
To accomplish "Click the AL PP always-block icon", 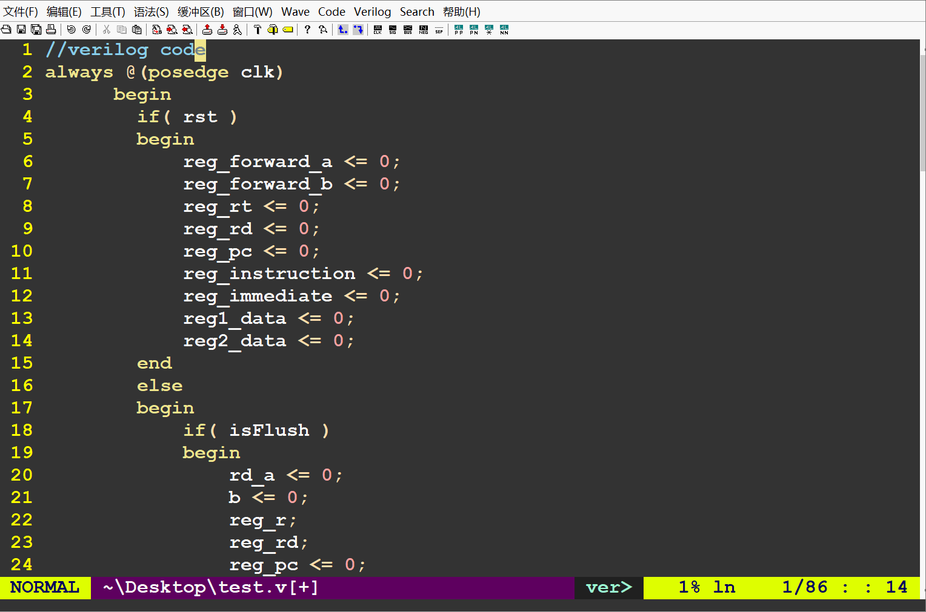I will (x=459, y=30).
